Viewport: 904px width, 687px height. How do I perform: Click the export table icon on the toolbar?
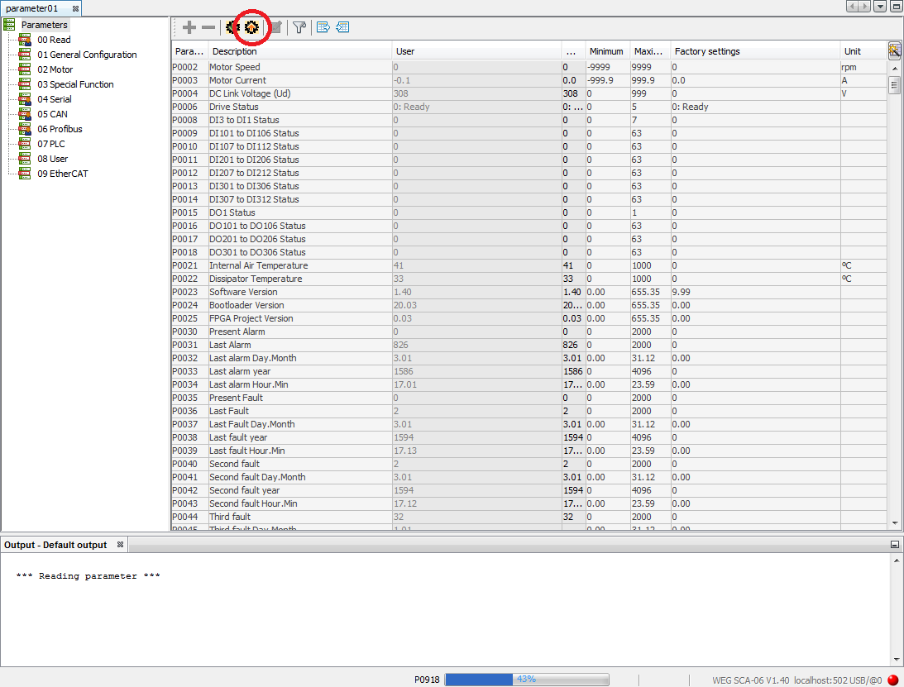coord(323,27)
